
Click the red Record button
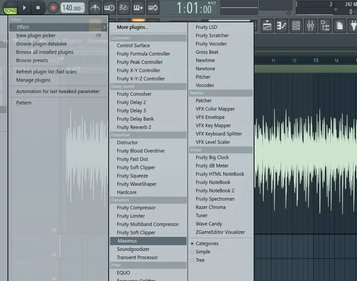53,7
